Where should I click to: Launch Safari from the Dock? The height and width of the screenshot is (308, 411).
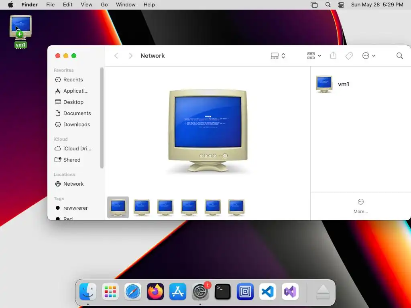coord(133,292)
